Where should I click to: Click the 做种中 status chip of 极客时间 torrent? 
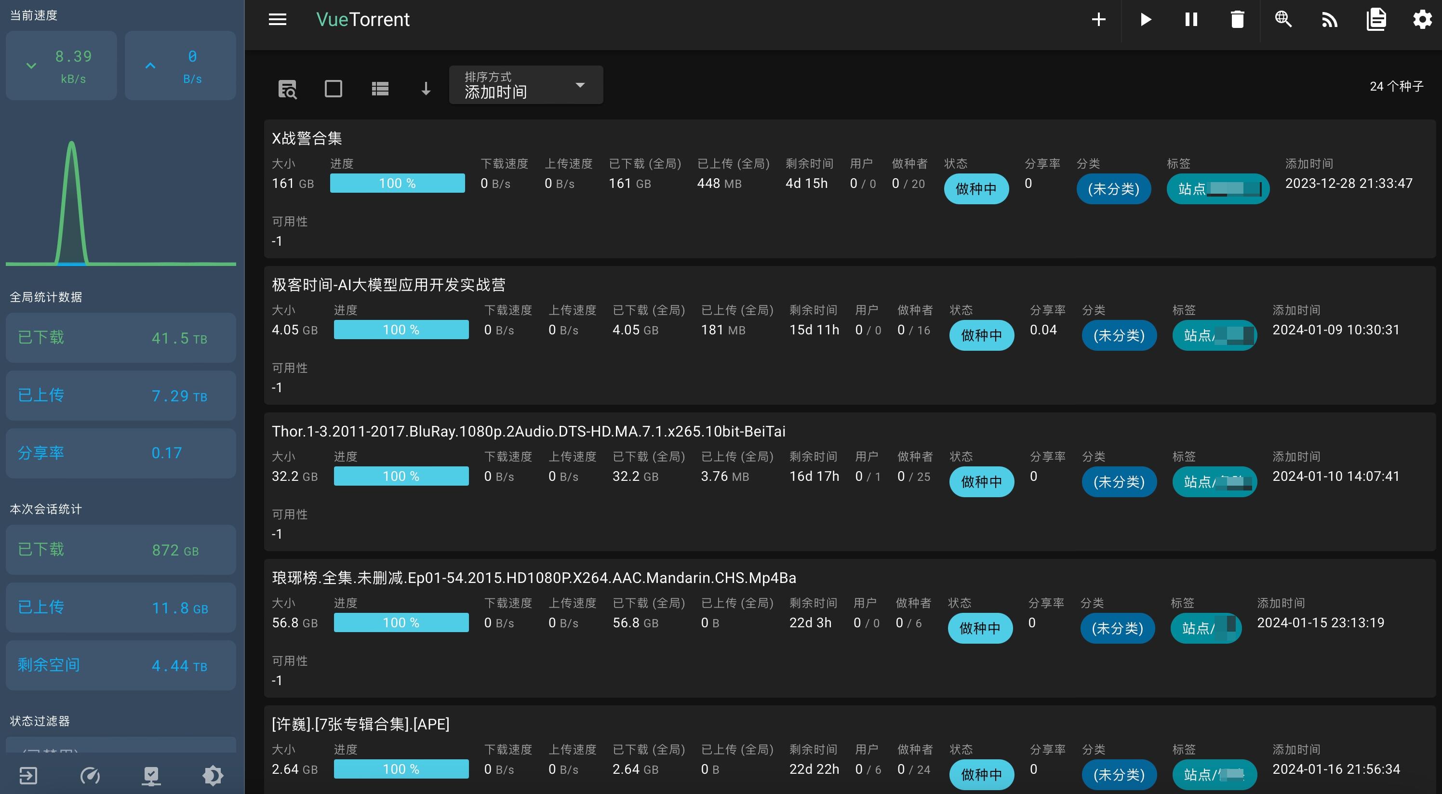pos(982,336)
